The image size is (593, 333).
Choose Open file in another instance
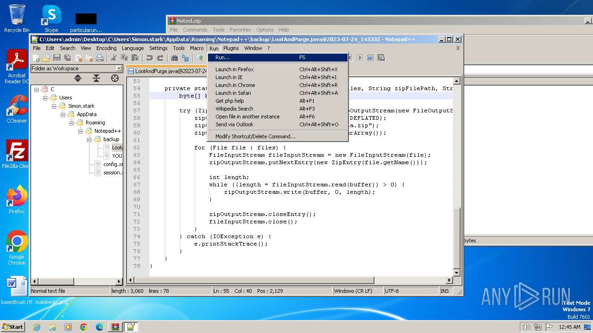coord(278,117)
